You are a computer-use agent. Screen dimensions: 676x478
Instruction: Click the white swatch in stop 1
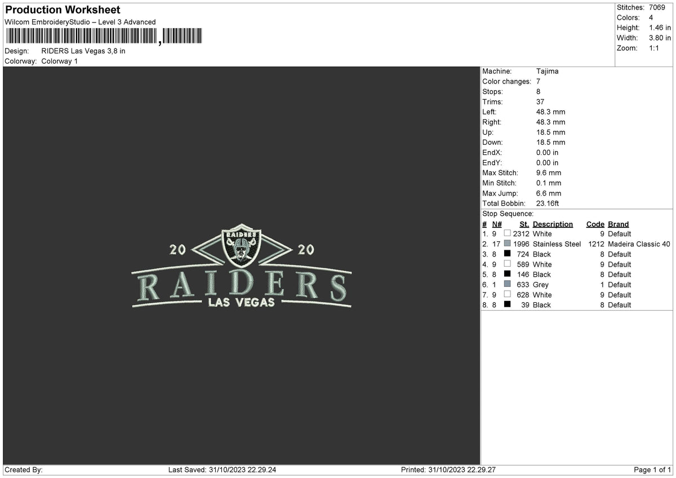pyautogui.click(x=508, y=233)
